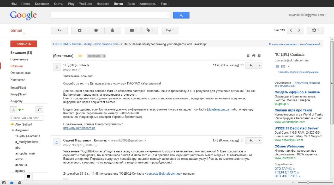
Task: Remove the Входящие label with x
Action: point(104,56)
